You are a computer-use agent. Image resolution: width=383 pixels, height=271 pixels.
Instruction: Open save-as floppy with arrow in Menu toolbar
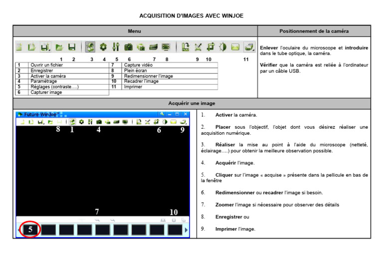(x=45, y=47)
